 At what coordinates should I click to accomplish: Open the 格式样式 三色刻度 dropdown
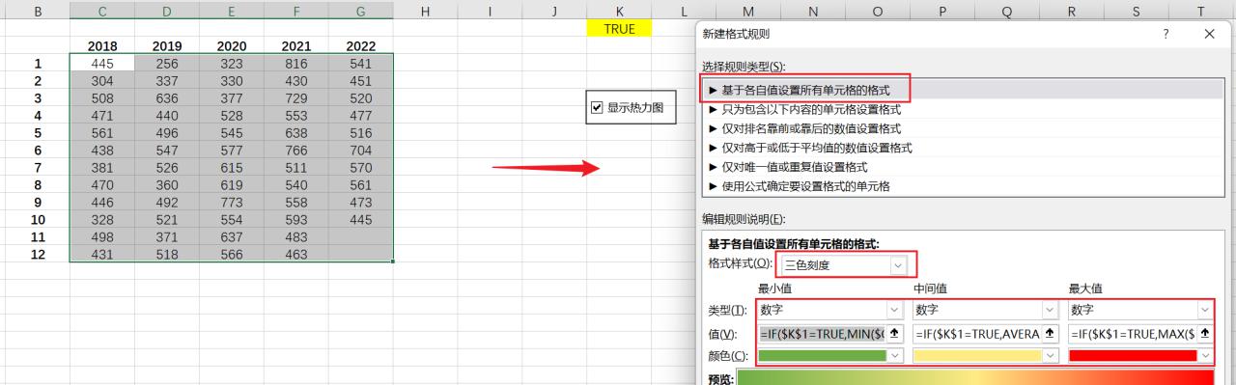[898, 264]
